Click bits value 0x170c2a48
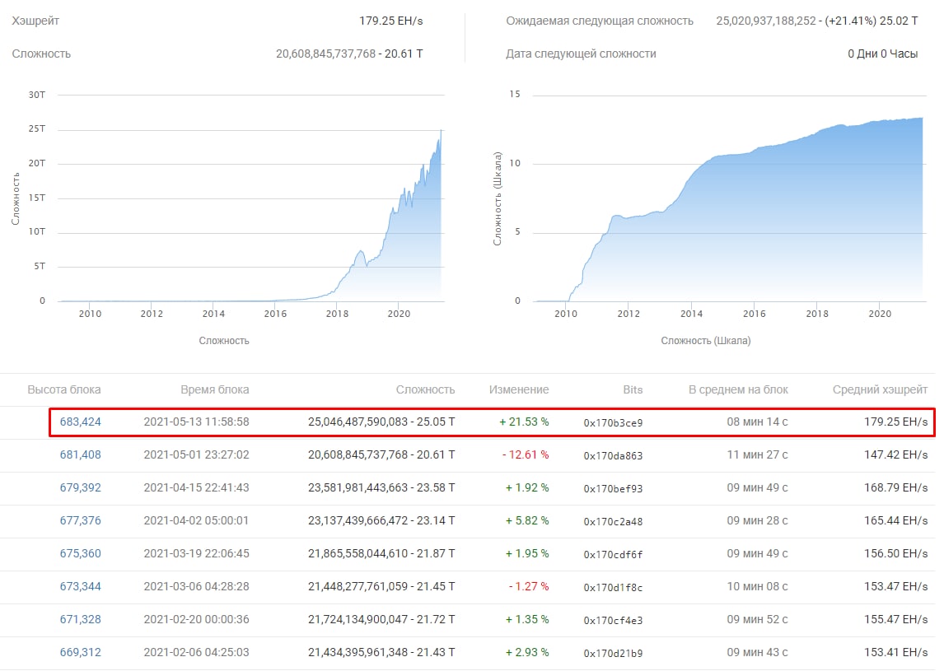 613,522
